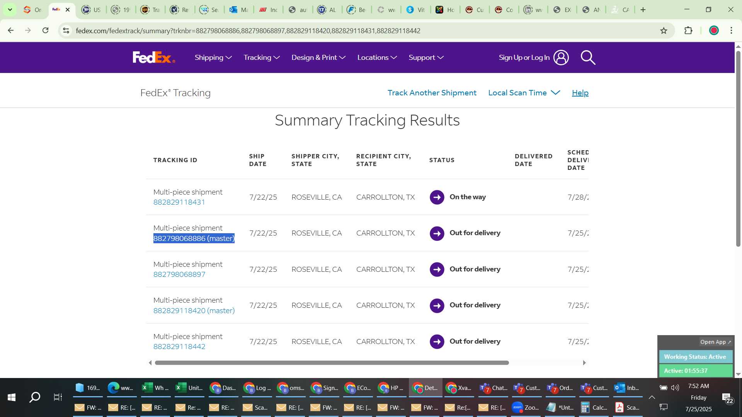Click status arrow icon for 882798068897 row
The width and height of the screenshot is (742, 417).
point(437,270)
